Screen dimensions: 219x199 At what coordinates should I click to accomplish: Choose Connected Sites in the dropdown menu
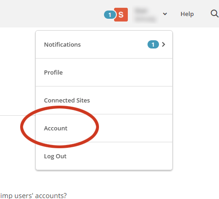pos(104,100)
